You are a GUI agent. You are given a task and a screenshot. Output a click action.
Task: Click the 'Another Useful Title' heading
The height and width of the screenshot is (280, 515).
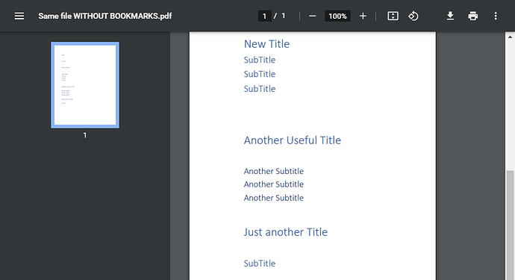[x=293, y=140]
